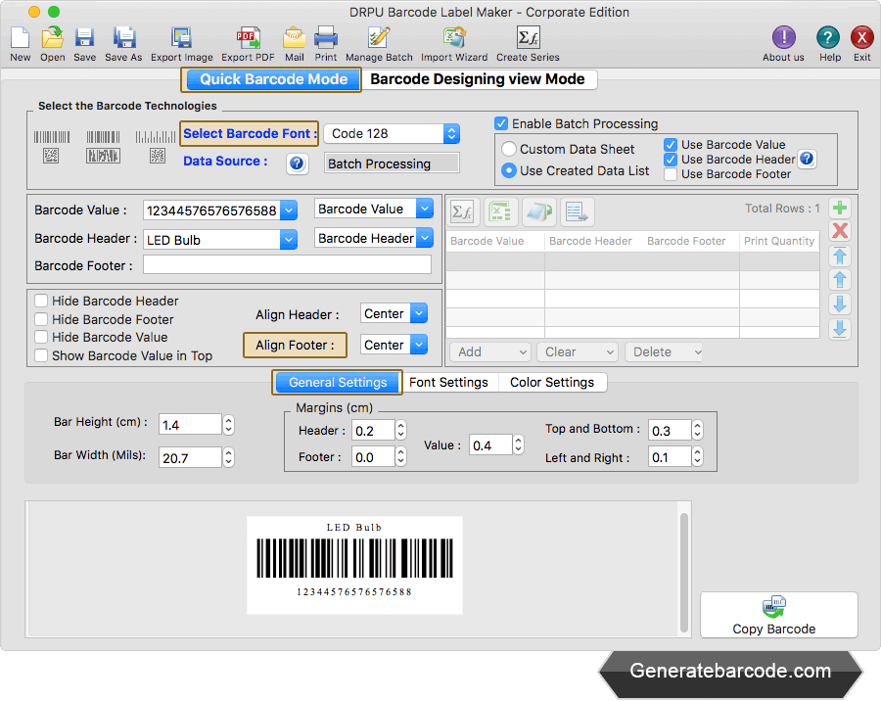Click the Save toolbar icon
Screen dimensions: 881x701
click(x=84, y=37)
